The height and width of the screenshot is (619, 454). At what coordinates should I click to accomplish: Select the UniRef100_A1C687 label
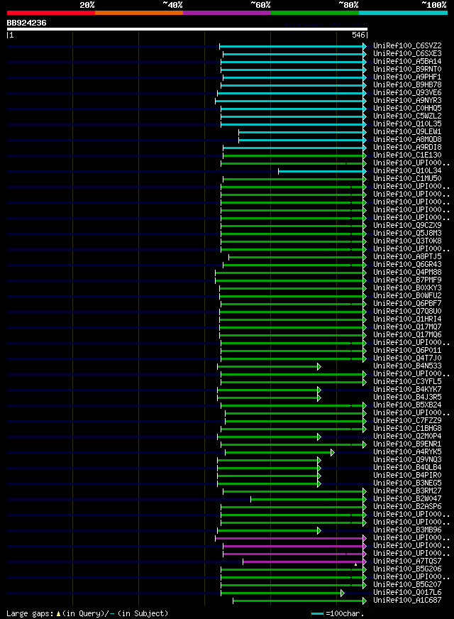[x=407, y=600]
